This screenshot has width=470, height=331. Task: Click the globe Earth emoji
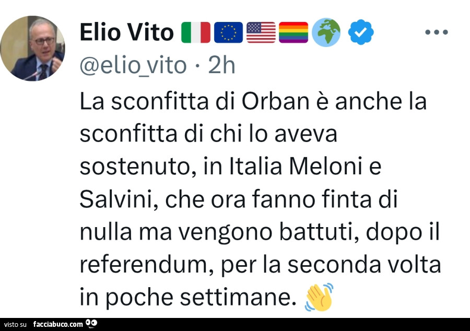[326, 32]
